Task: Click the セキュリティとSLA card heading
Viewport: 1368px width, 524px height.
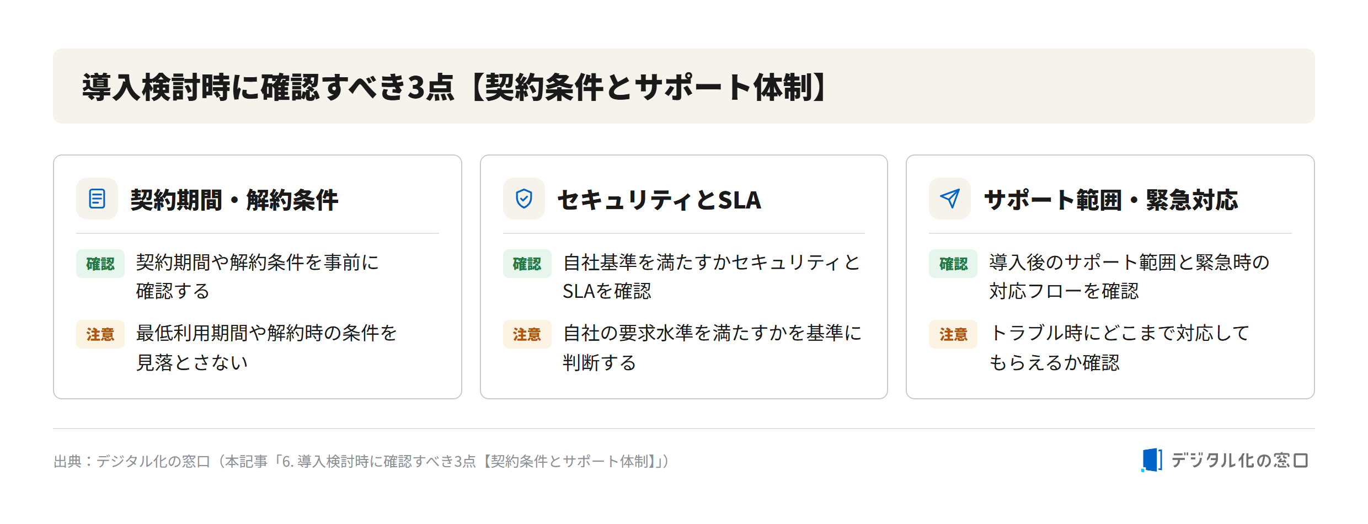Action: pos(660,200)
